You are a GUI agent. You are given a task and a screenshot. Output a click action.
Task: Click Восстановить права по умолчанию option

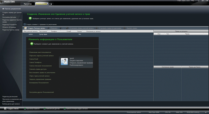pyautogui.click(x=42, y=72)
